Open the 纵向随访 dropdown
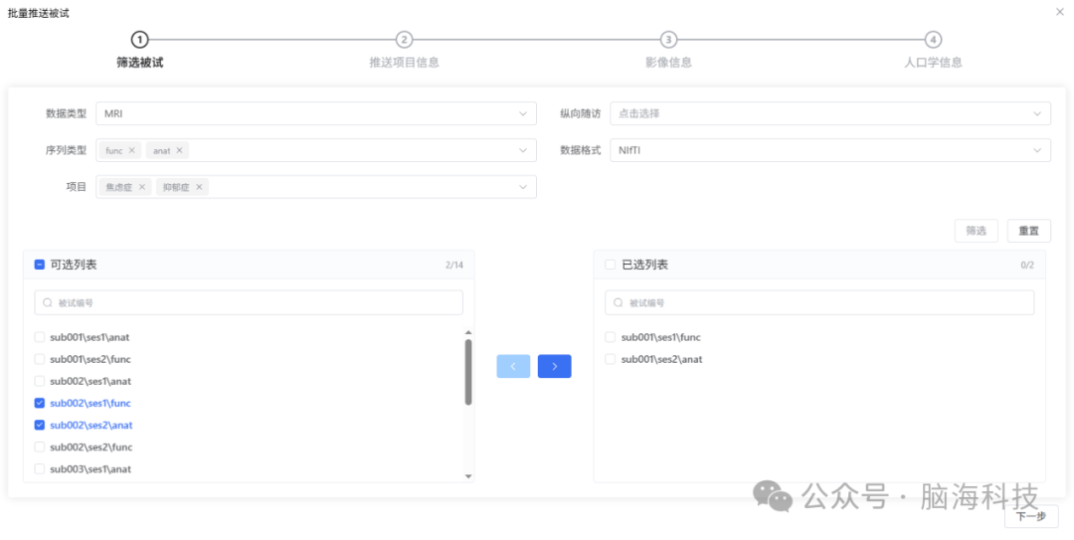Screen dimensions: 1074x540 coord(830,113)
